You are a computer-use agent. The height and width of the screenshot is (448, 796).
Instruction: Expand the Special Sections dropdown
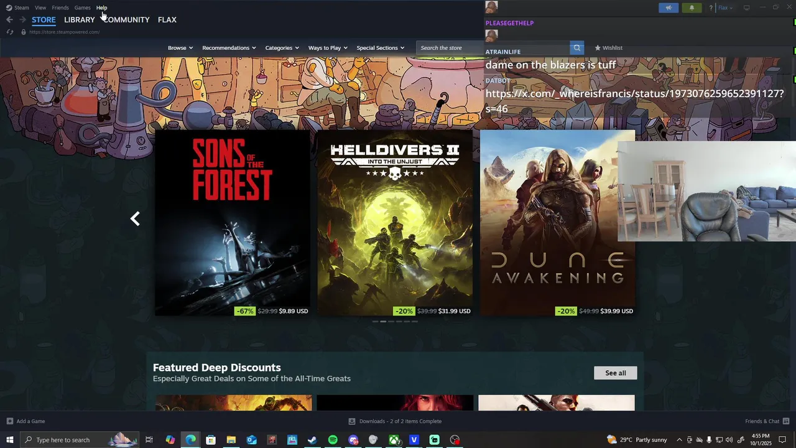pyautogui.click(x=380, y=48)
